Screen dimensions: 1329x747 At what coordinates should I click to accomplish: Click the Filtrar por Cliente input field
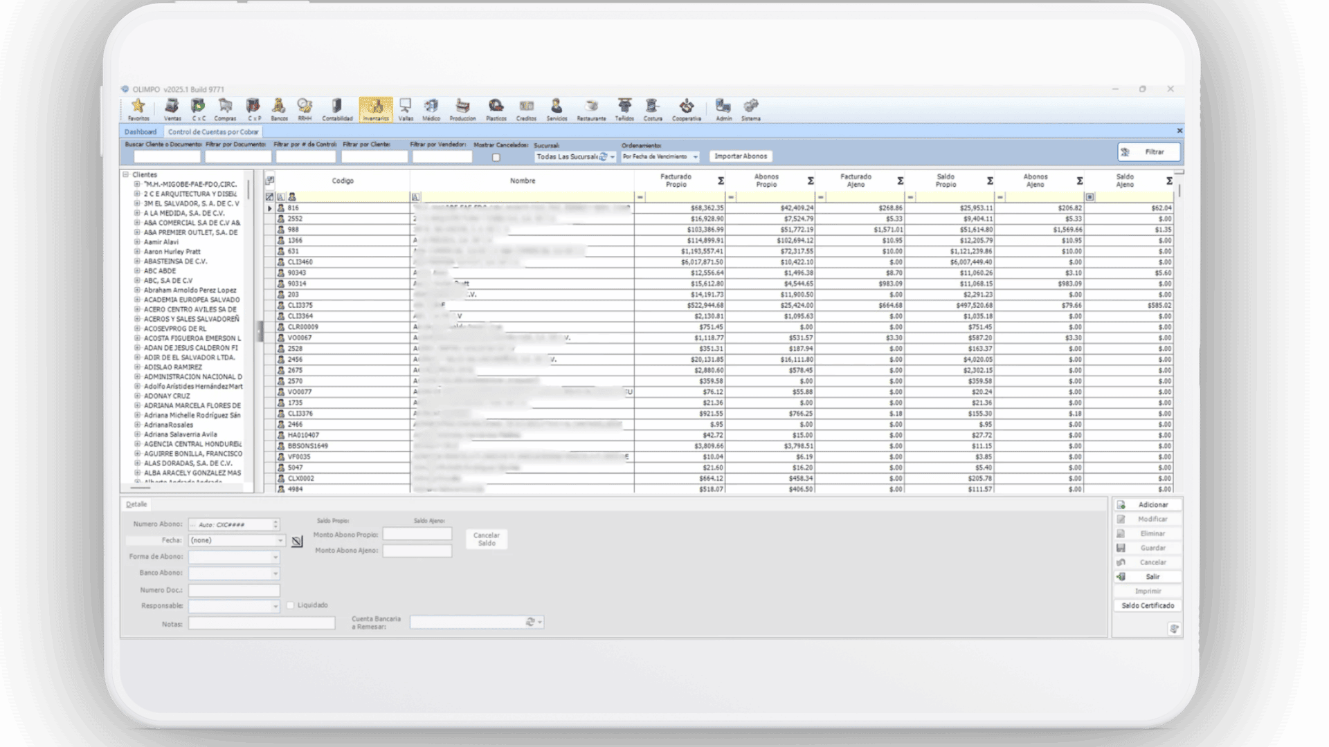click(374, 157)
